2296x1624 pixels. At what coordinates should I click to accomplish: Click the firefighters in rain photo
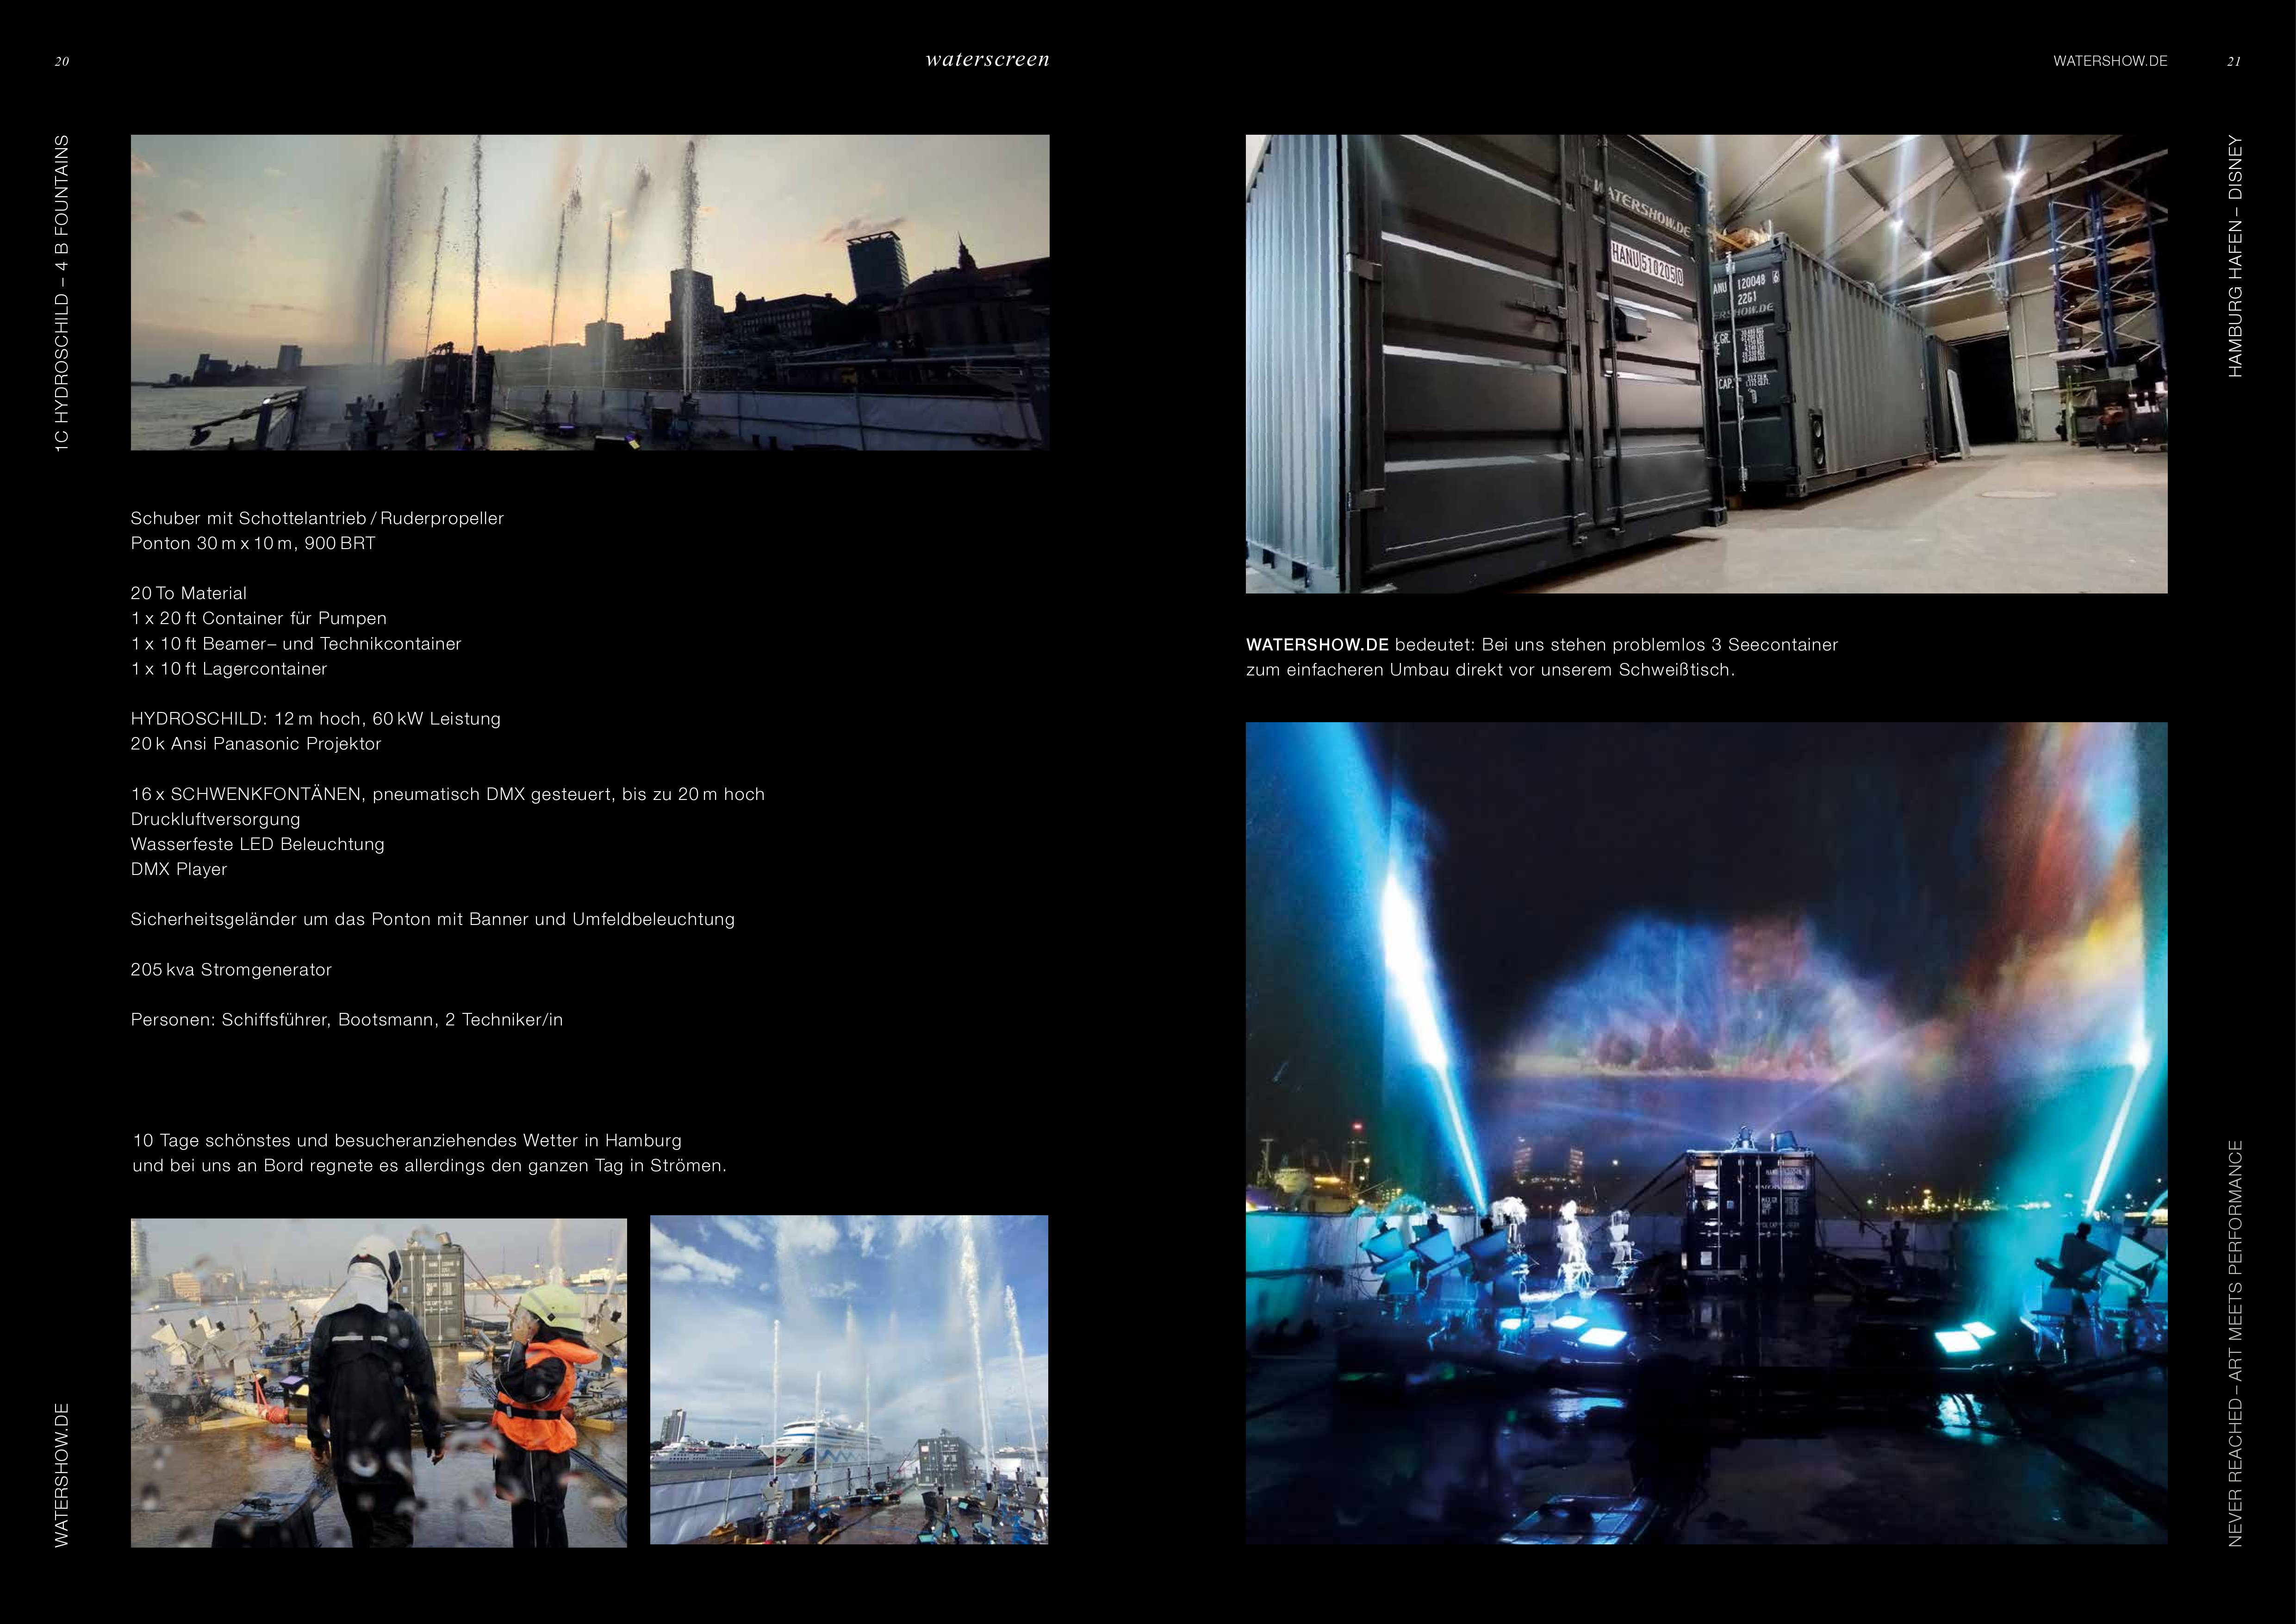click(378, 1382)
